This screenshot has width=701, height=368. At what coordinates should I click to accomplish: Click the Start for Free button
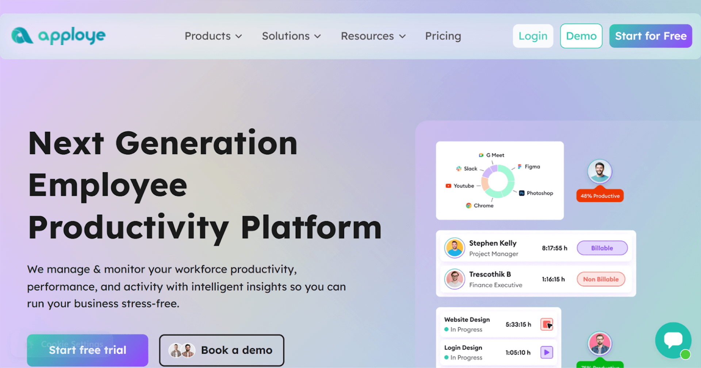(x=651, y=36)
